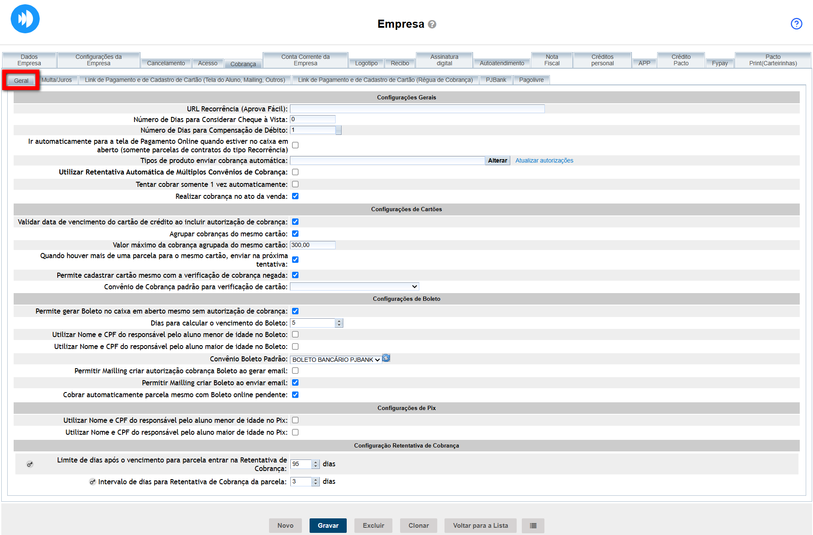Click the list icon button beside Voltar para a Lista
Screen dimensions: 813x535
533,526
